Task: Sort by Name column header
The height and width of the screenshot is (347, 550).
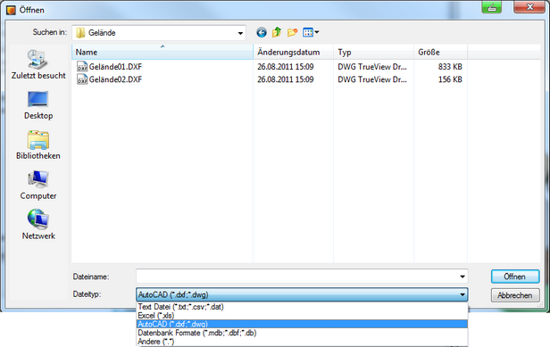Action: tap(162, 53)
